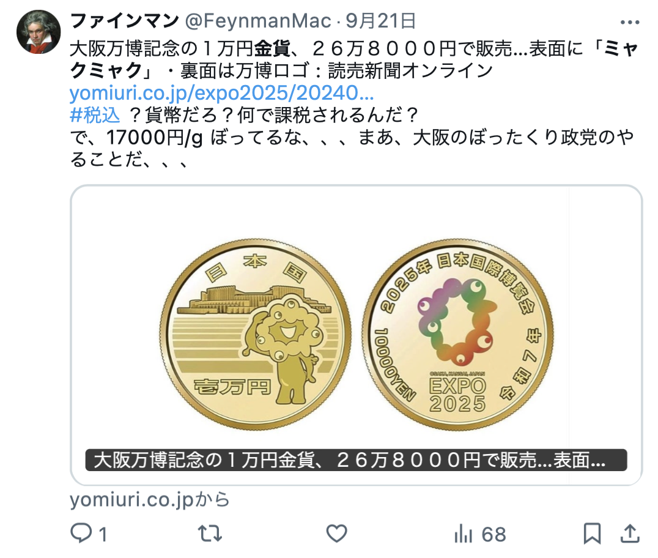This screenshot has height=558, width=658.
Task: Click the reply speech bubble icon
Action: (81, 534)
